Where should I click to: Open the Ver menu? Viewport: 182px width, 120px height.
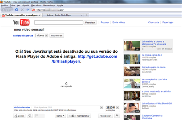click(x=18, y=5)
